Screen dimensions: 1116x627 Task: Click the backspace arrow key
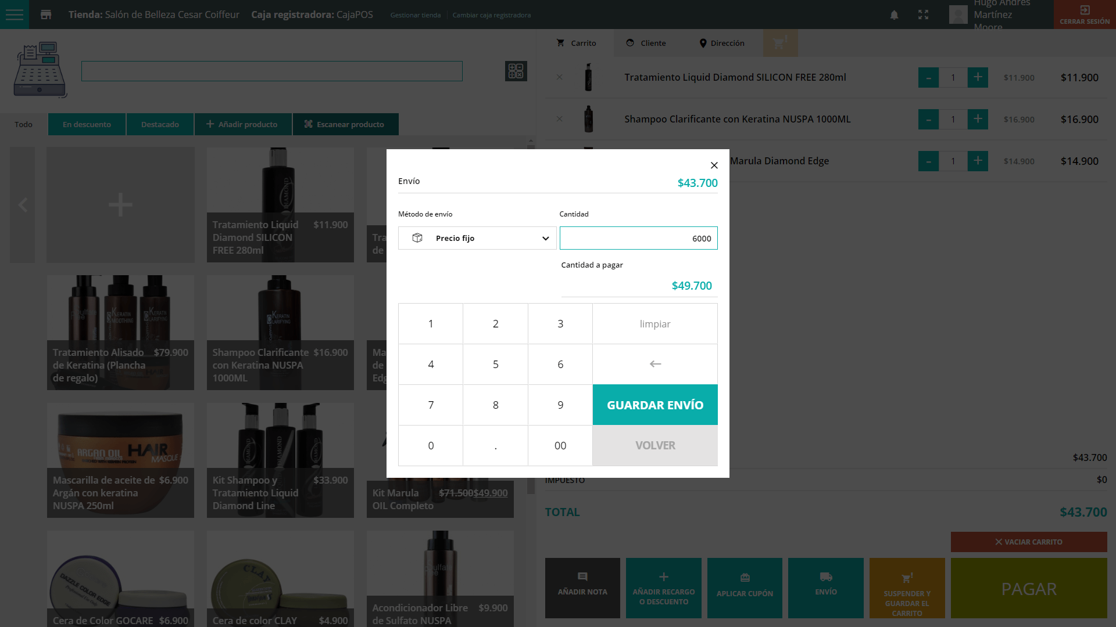[655, 364]
